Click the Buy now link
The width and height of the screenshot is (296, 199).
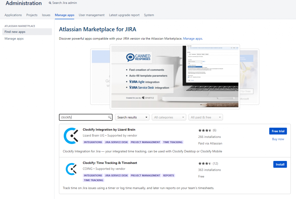pyautogui.click(x=278, y=139)
